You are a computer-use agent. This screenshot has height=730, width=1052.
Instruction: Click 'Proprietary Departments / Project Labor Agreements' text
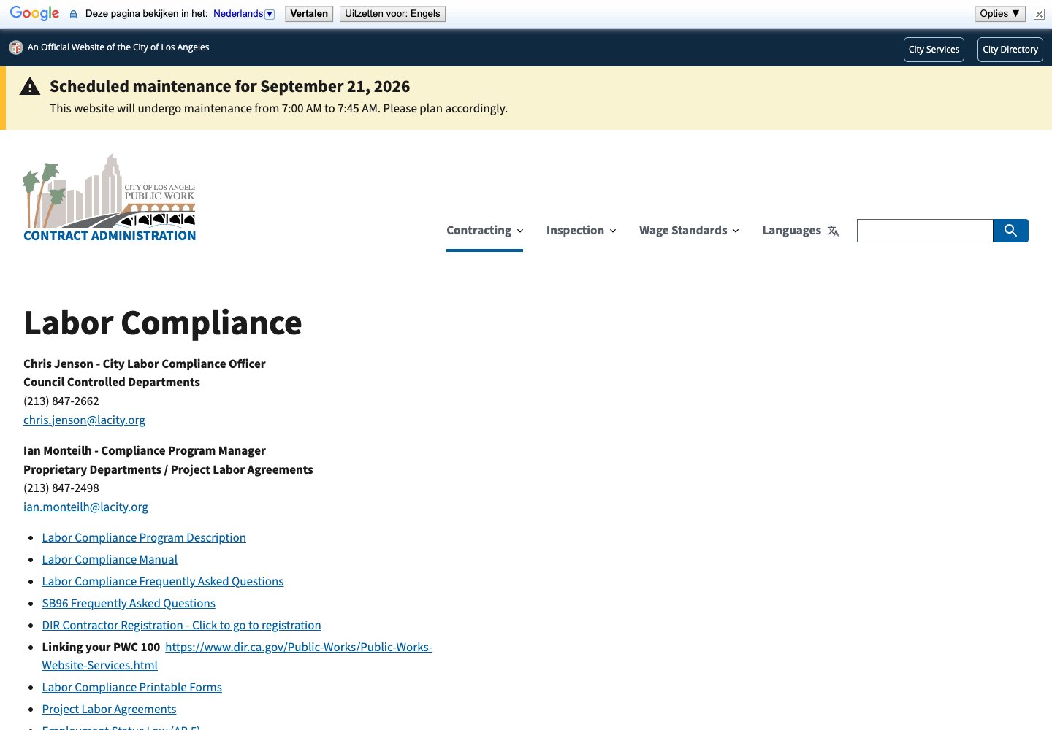168,469
